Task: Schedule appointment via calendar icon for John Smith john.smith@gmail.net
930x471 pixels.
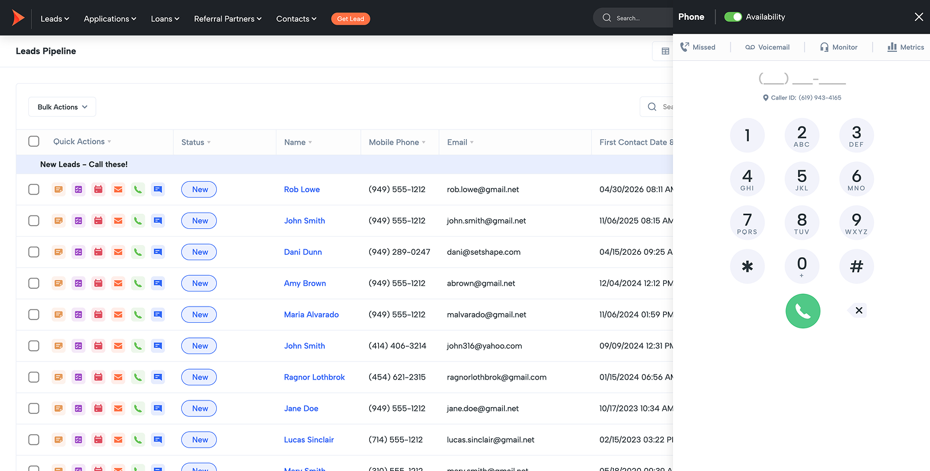Action: click(98, 220)
